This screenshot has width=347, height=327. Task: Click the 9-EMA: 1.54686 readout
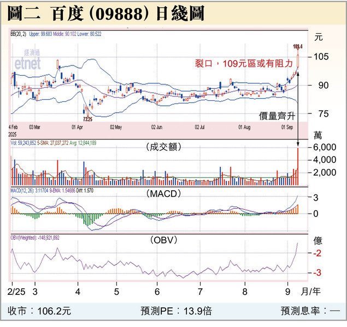pos(62,190)
